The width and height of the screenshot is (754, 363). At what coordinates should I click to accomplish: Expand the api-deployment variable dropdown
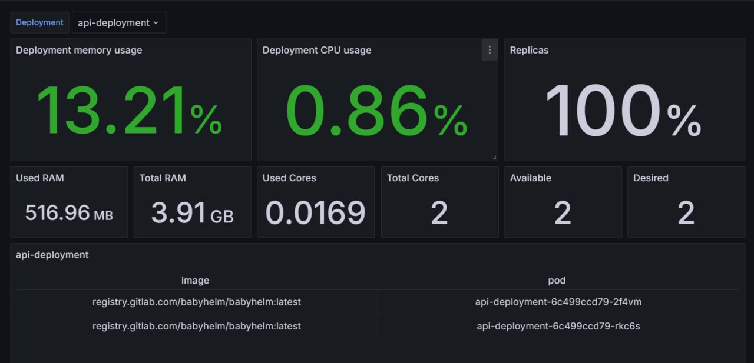118,22
